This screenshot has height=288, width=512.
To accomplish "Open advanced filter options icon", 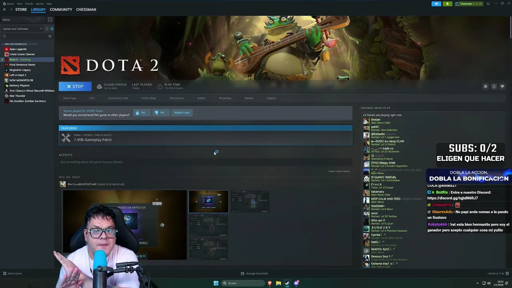I will point(50,36).
